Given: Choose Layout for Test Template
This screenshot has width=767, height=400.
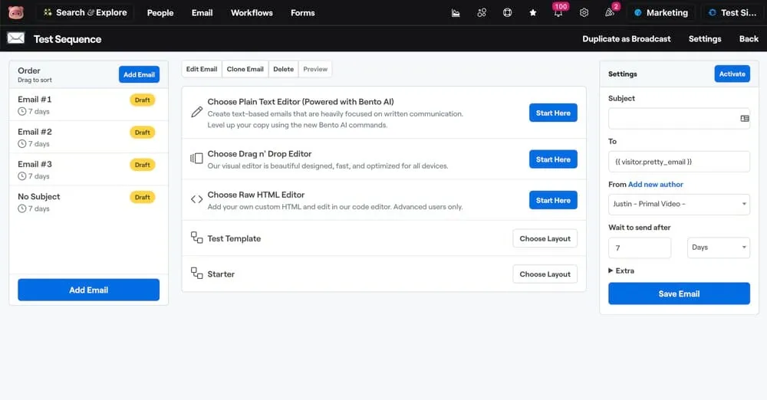Looking at the screenshot, I should [x=545, y=238].
